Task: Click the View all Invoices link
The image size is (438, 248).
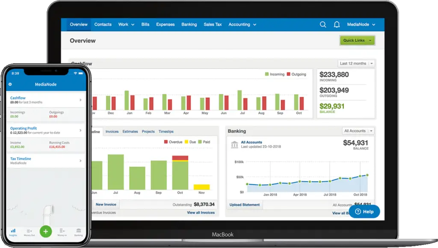Action: (x=201, y=212)
